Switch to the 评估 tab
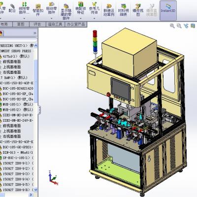The height and width of the screenshot is (197, 197). 37,24
